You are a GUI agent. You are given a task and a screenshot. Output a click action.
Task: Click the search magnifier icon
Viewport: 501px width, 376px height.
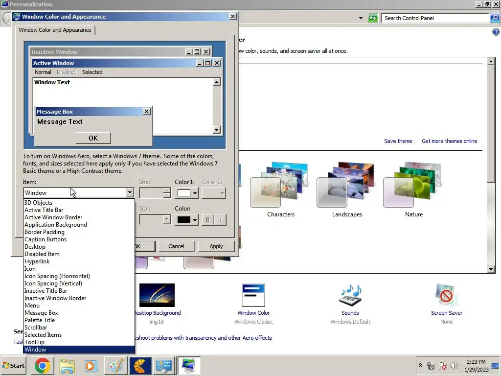495,18
